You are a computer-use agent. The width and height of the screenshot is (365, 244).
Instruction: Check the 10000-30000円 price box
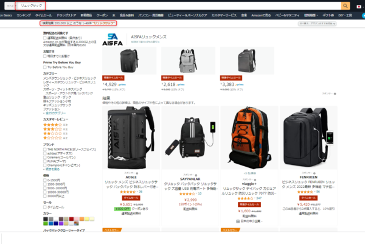point(44,192)
